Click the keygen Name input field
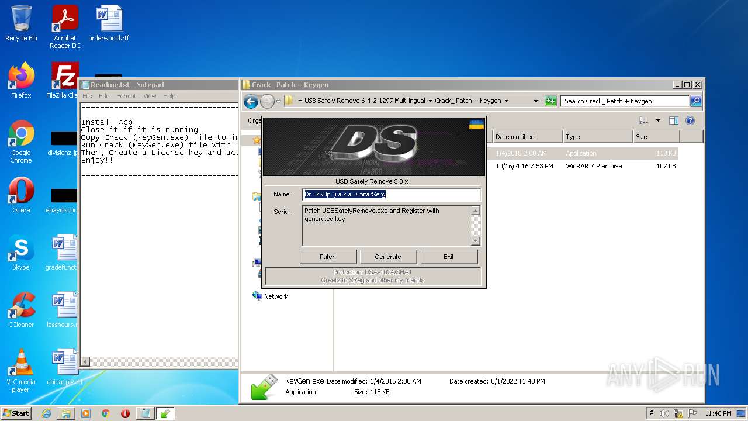Viewport: 748px width, 421px height. pyautogui.click(x=392, y=194)
